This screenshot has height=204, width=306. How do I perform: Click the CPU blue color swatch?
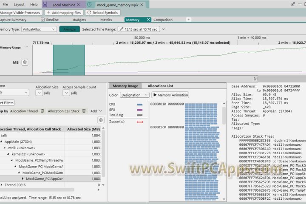139,104
